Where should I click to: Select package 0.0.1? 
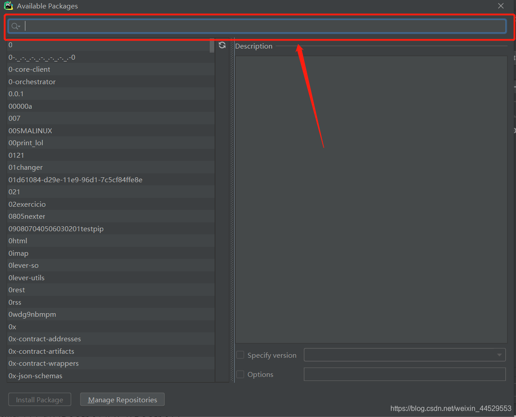pyautogui.click(x=111, y=94)
